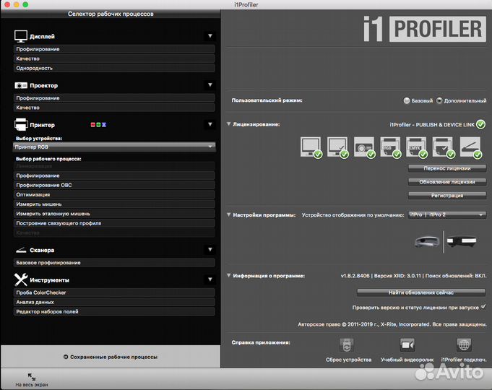The height and width of the screenshot is (390, 492).
Task: Open Профилирование under Проектор
Action: coord(114,98)
